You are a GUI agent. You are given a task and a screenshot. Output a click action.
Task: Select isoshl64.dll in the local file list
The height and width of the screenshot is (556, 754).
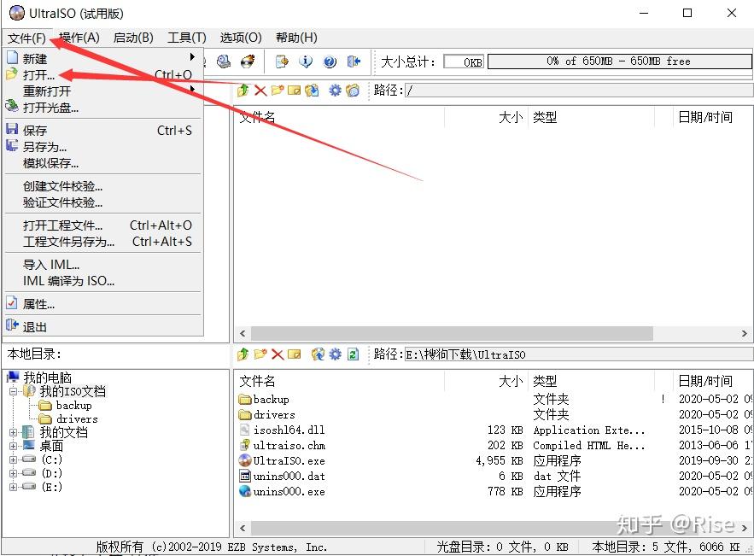pos(289,430)
